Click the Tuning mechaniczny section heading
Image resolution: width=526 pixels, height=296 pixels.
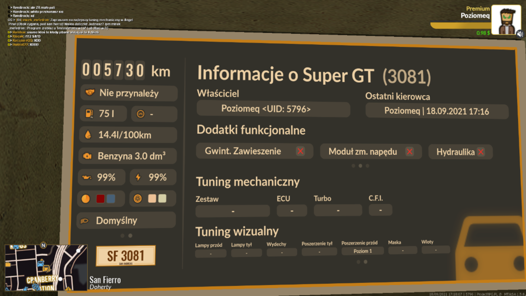coord(248,182)
